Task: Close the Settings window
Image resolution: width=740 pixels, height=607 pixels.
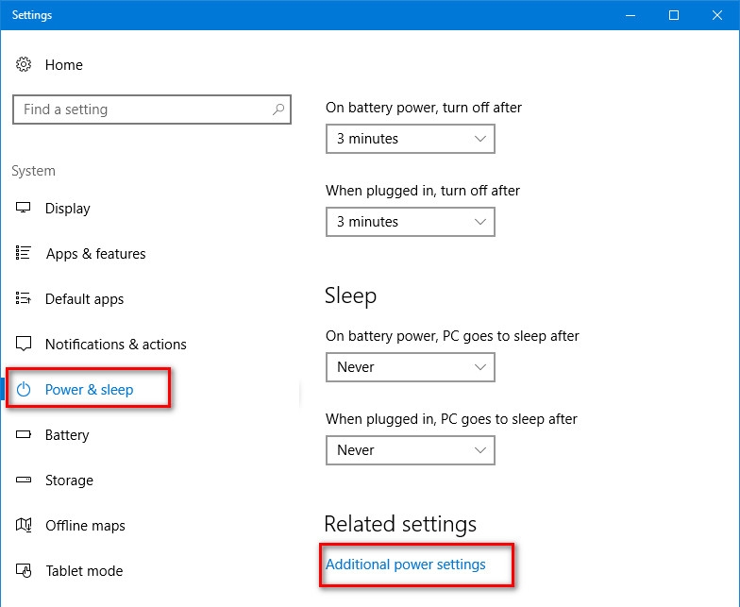Action: click(x=717, y=15)
